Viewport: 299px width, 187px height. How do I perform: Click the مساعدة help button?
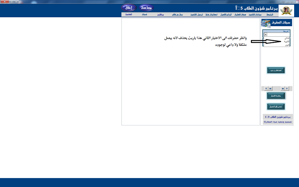pos(146,7)
